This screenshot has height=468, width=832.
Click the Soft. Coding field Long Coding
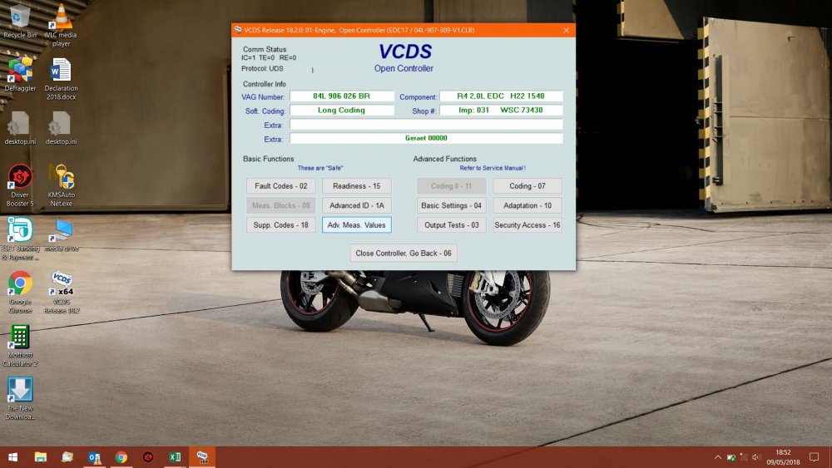(x=342, y=111)
